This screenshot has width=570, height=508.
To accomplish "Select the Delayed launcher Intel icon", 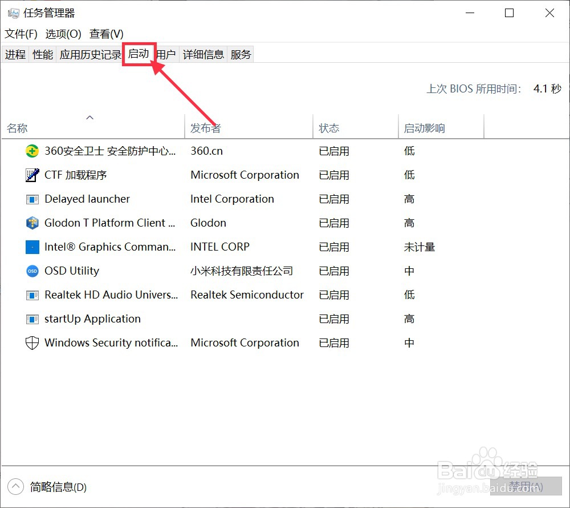I will click(32, 199).
